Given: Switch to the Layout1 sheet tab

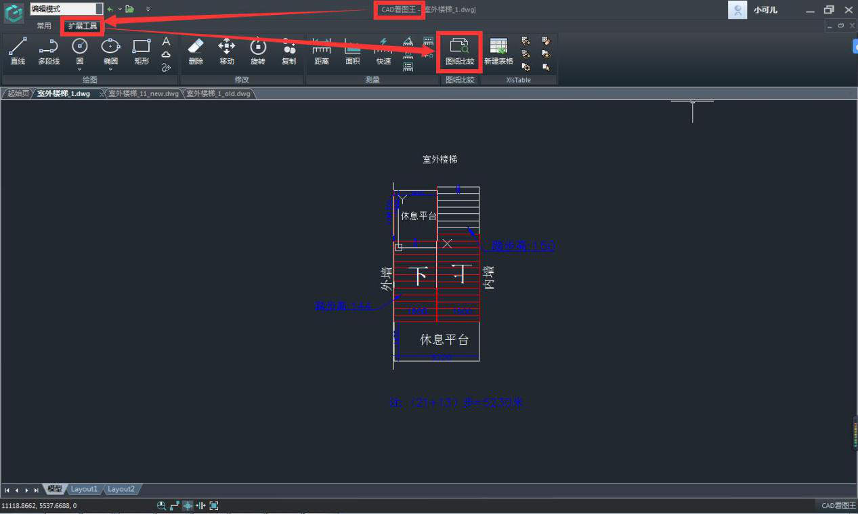Looking at the screenshot, I should coord(85,489).
